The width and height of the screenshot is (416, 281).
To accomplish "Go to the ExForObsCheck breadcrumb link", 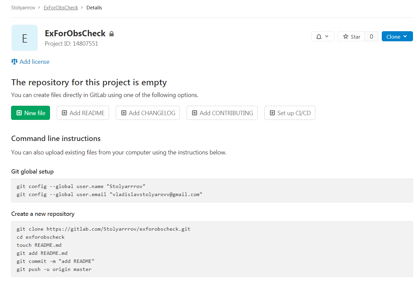I will (x=61, y=7).
